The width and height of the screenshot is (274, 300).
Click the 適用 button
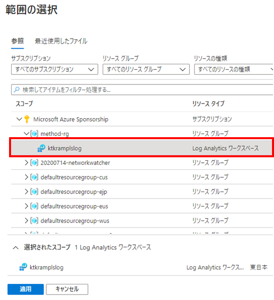pyautogui.click(x=26, y=289)
